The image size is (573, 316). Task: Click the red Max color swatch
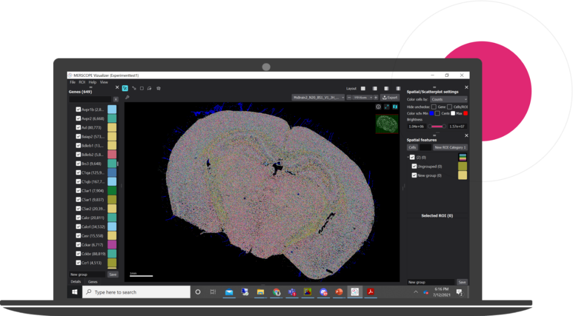[465, 113]
